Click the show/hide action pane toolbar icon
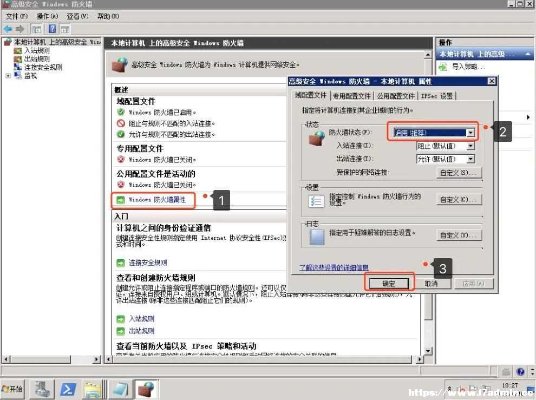Image resolution: width=536 pixels, height=400 pixels. (65, 29)
